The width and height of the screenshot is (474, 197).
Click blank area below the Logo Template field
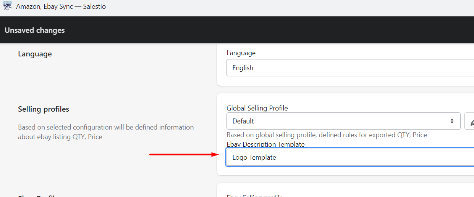(x=344, y=171)
